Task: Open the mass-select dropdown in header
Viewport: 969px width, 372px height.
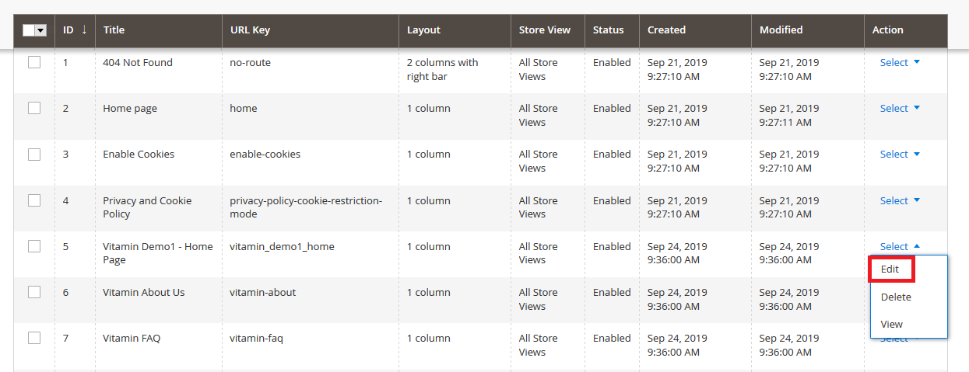Action: 40,30
